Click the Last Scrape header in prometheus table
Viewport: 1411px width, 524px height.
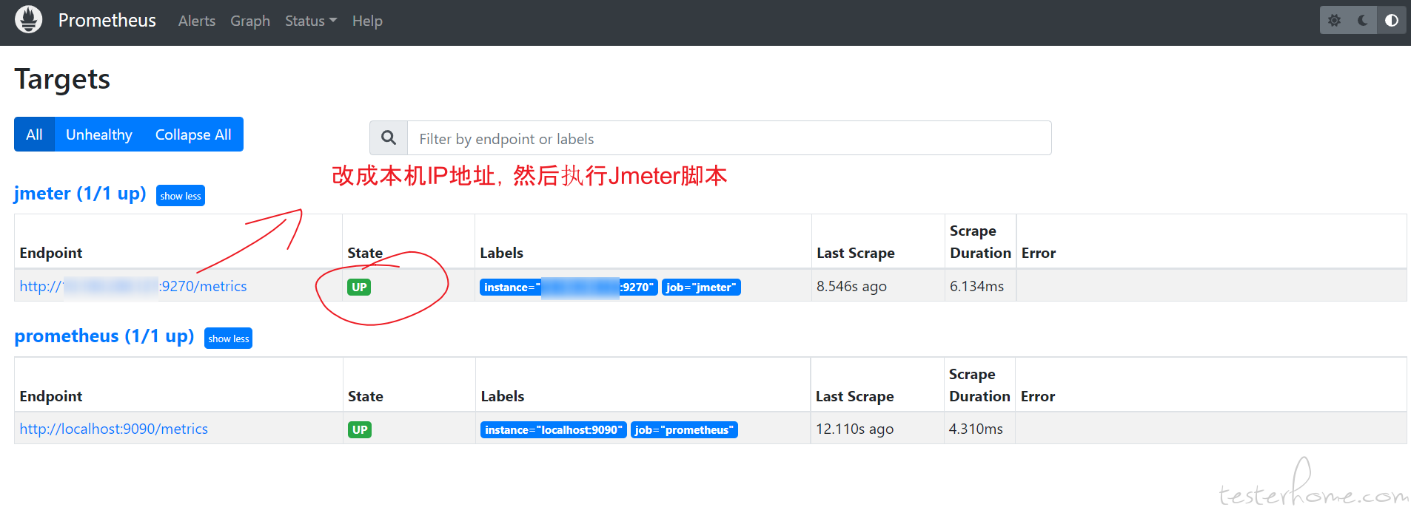click(x=855, y=396)
